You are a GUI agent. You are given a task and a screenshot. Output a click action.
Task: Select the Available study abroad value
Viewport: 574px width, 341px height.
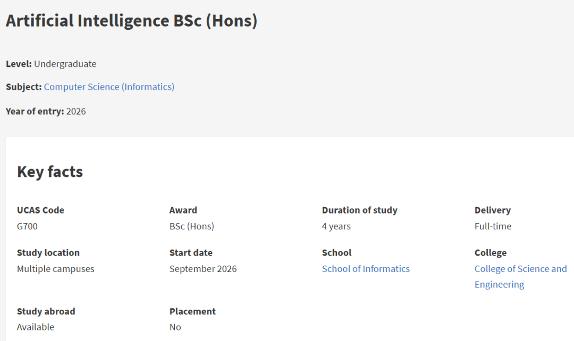36,327
